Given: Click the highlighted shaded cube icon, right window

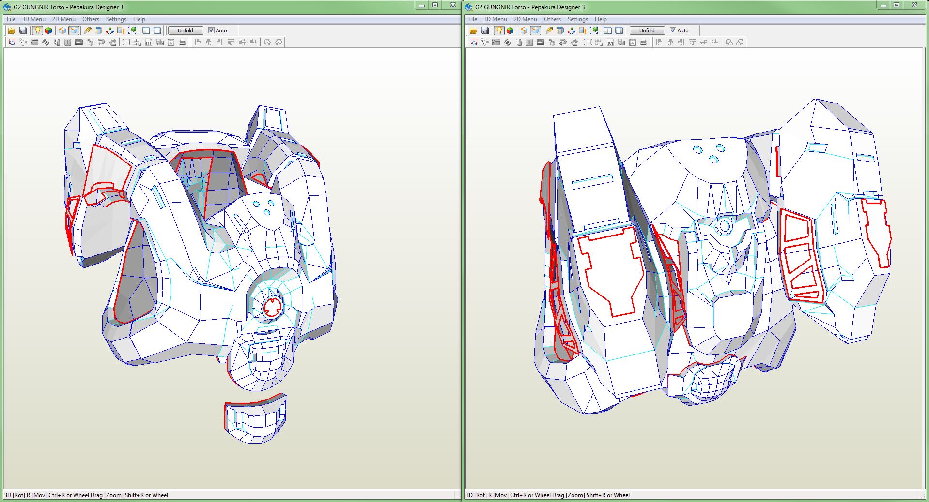Looking at the screenshot, I should (535, 30).
